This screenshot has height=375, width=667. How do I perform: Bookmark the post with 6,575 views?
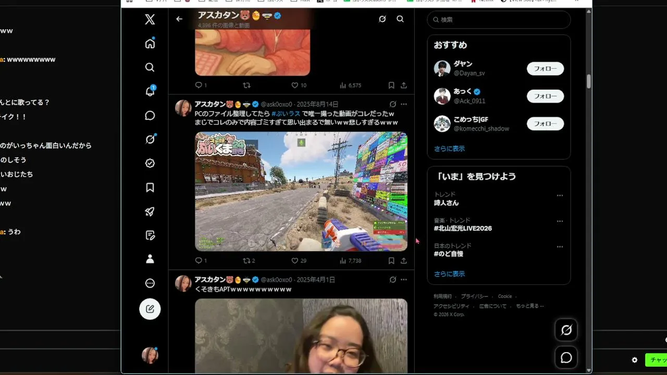tap(391, 85)
